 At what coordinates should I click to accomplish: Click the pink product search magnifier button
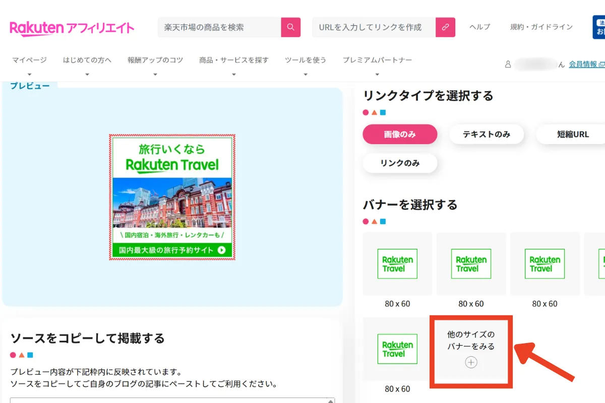click(x=291, y=27)
